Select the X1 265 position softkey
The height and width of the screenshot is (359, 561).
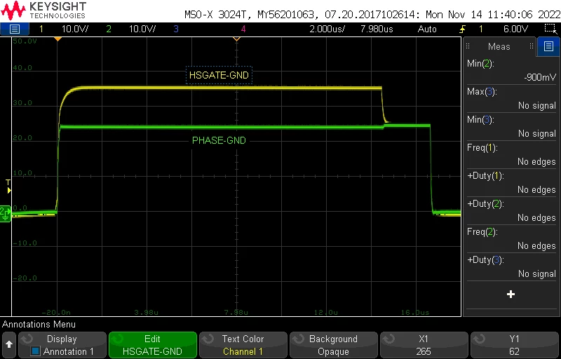tap(424, 345)
